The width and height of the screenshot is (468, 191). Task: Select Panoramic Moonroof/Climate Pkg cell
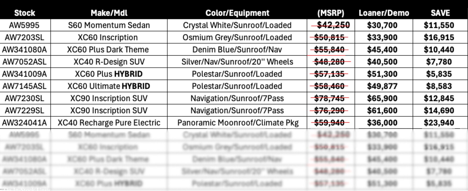[238, 123]
